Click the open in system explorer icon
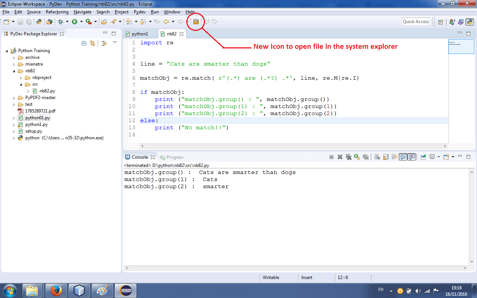The image size is (477, 298). tap(196, 22)
